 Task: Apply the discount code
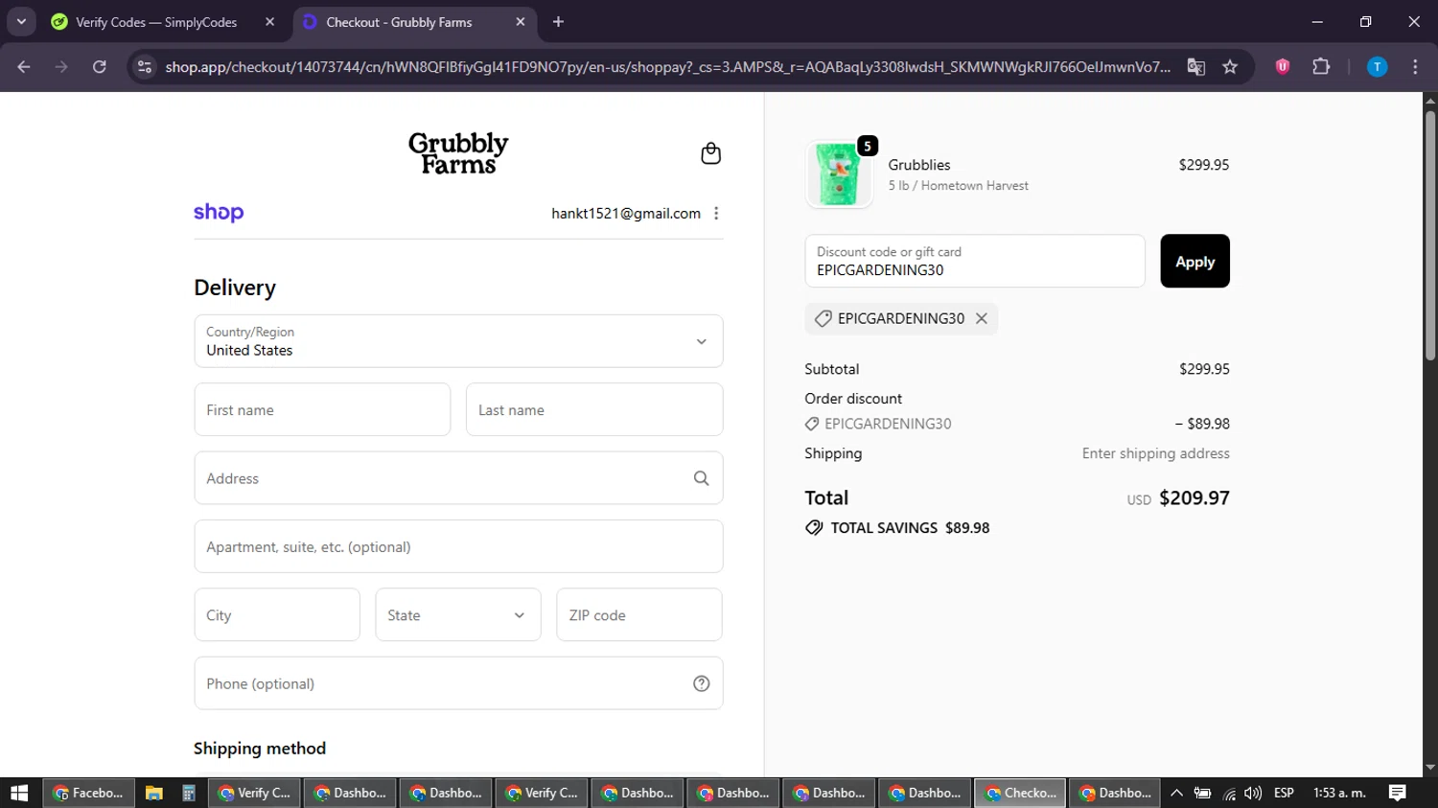coord(1194,261)
